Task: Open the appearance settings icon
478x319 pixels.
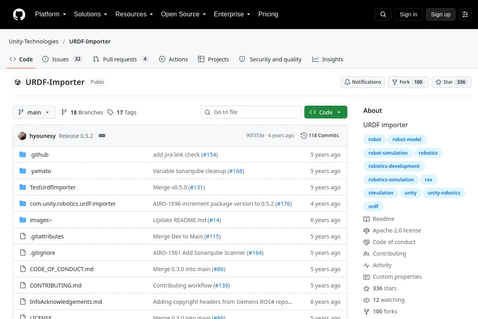Action: click(465, 14)
